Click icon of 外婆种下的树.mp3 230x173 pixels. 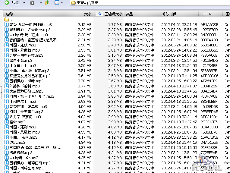pos(6,86)
